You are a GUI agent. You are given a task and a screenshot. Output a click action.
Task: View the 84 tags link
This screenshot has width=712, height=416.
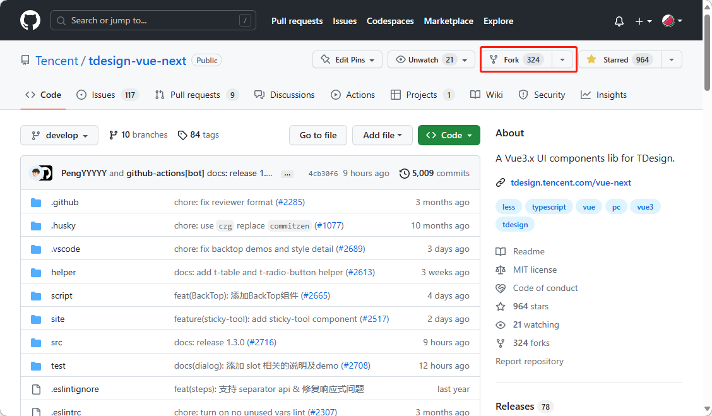pos(198,135)
